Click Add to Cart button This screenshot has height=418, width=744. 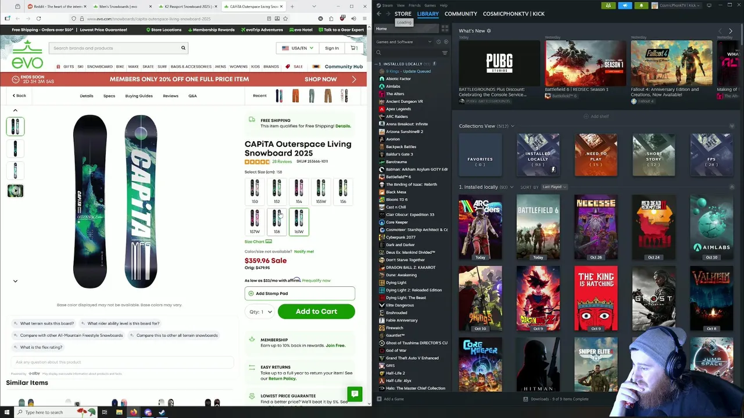pos(316,312)
